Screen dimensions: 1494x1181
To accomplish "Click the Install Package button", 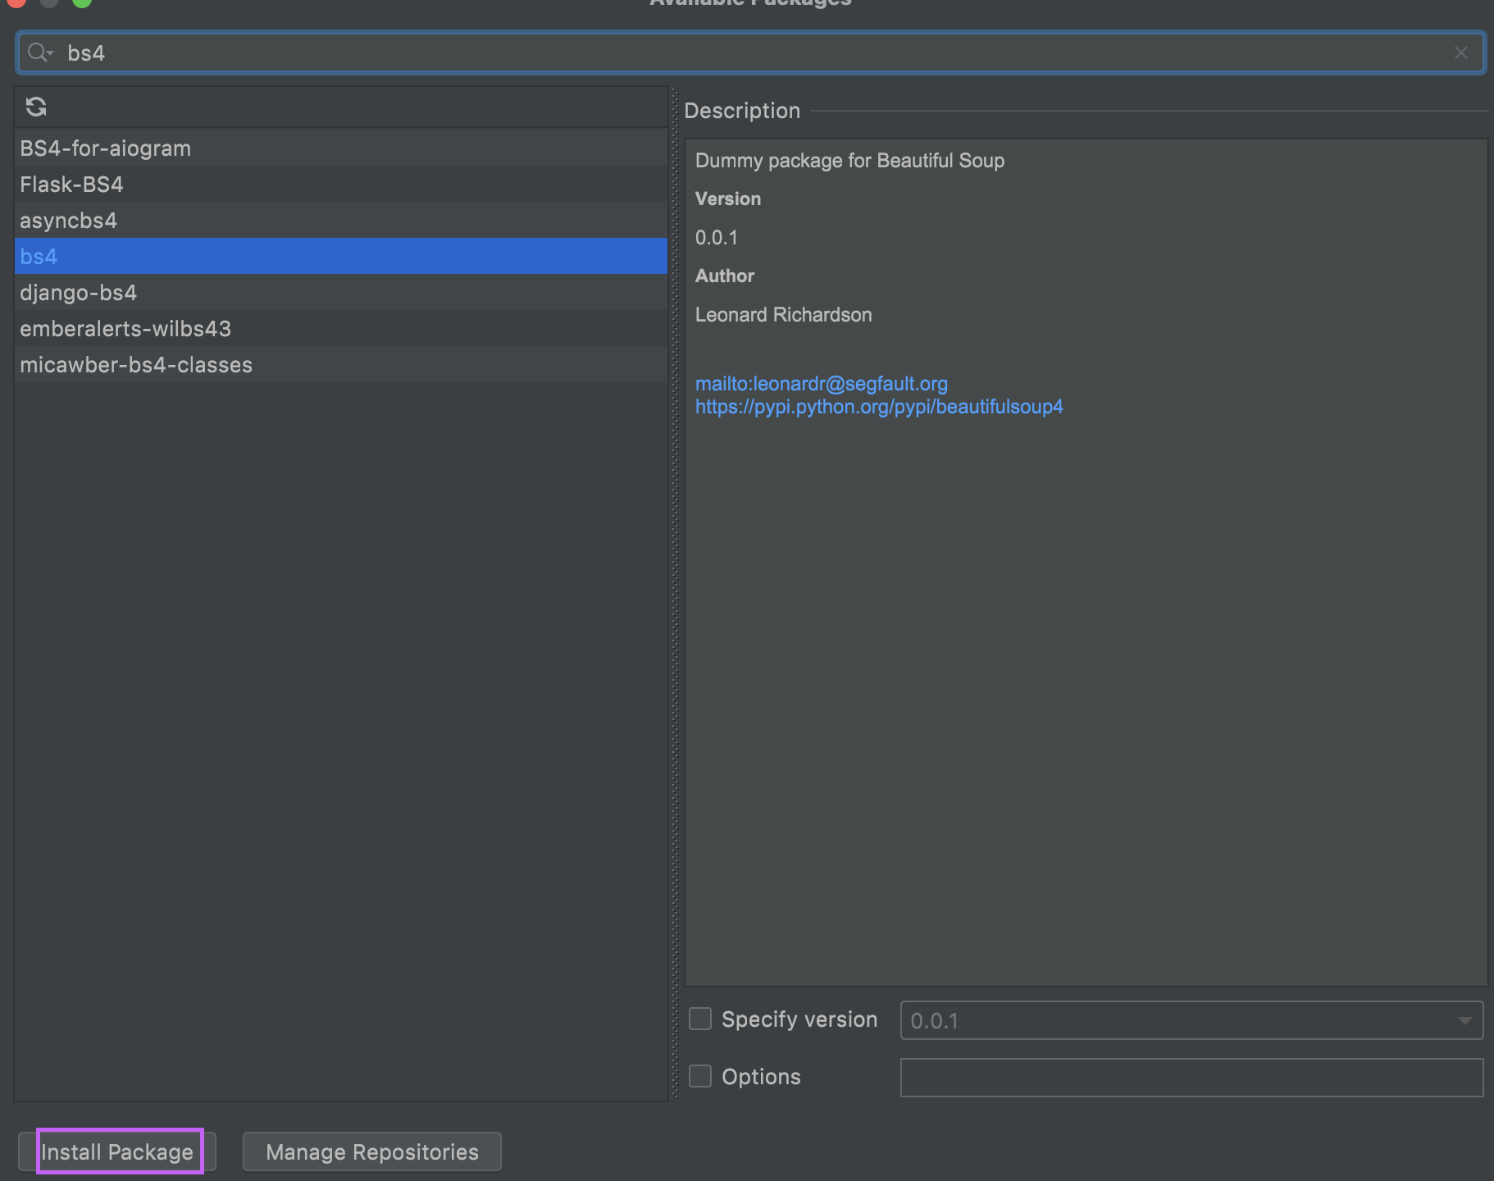I will coord(117,1151).
